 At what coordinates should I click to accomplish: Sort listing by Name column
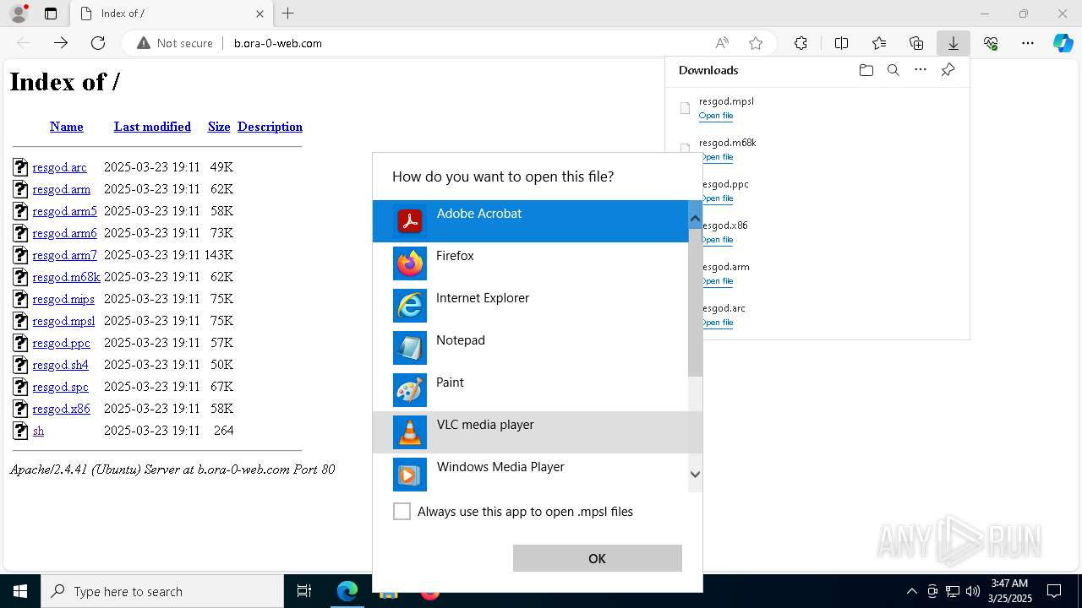click(67, 127)
